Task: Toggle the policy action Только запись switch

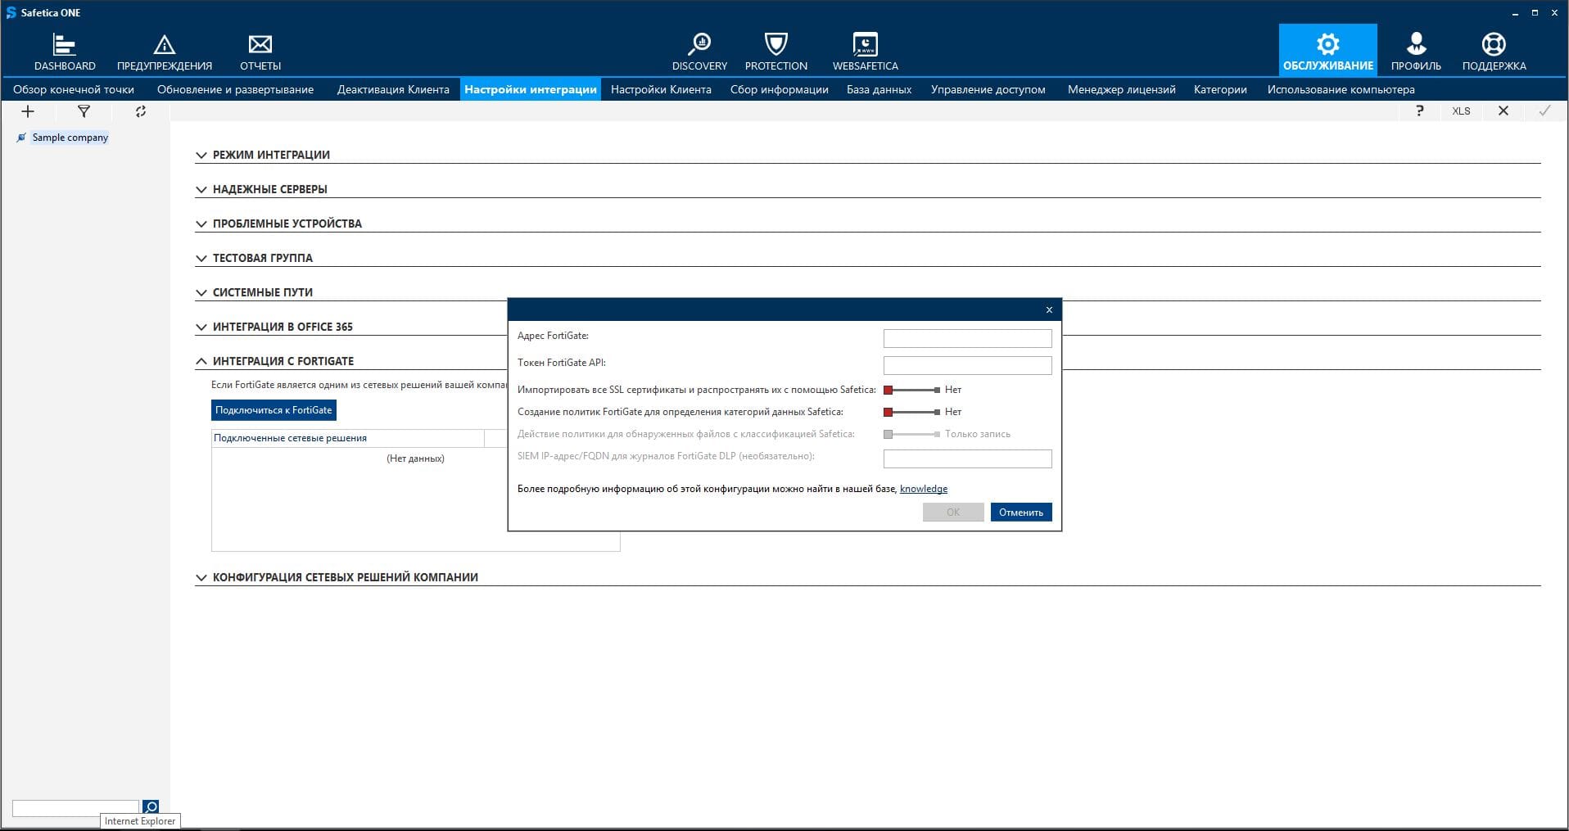Action: click(911, 434)
